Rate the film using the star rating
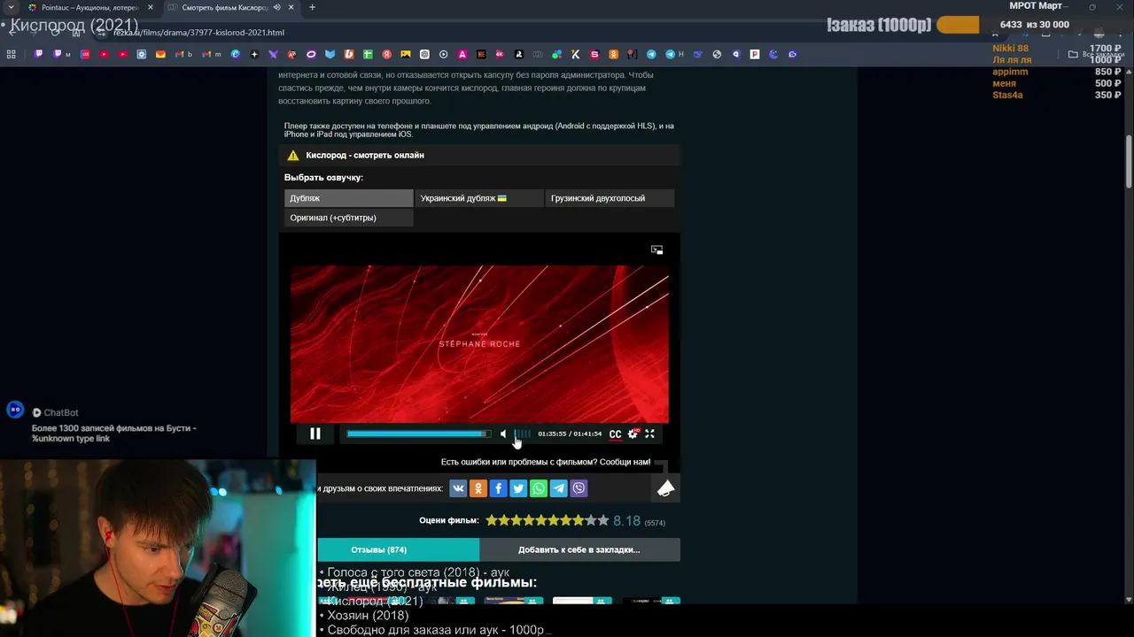The width and height of the screenshot is (1134, 637). tap(547, 520)
